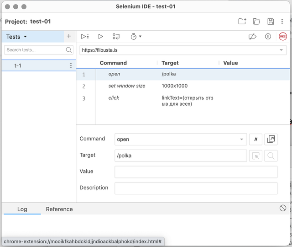Toggle pause on exceptions button
Screen dimensions: 292x247
click(268, 37)
